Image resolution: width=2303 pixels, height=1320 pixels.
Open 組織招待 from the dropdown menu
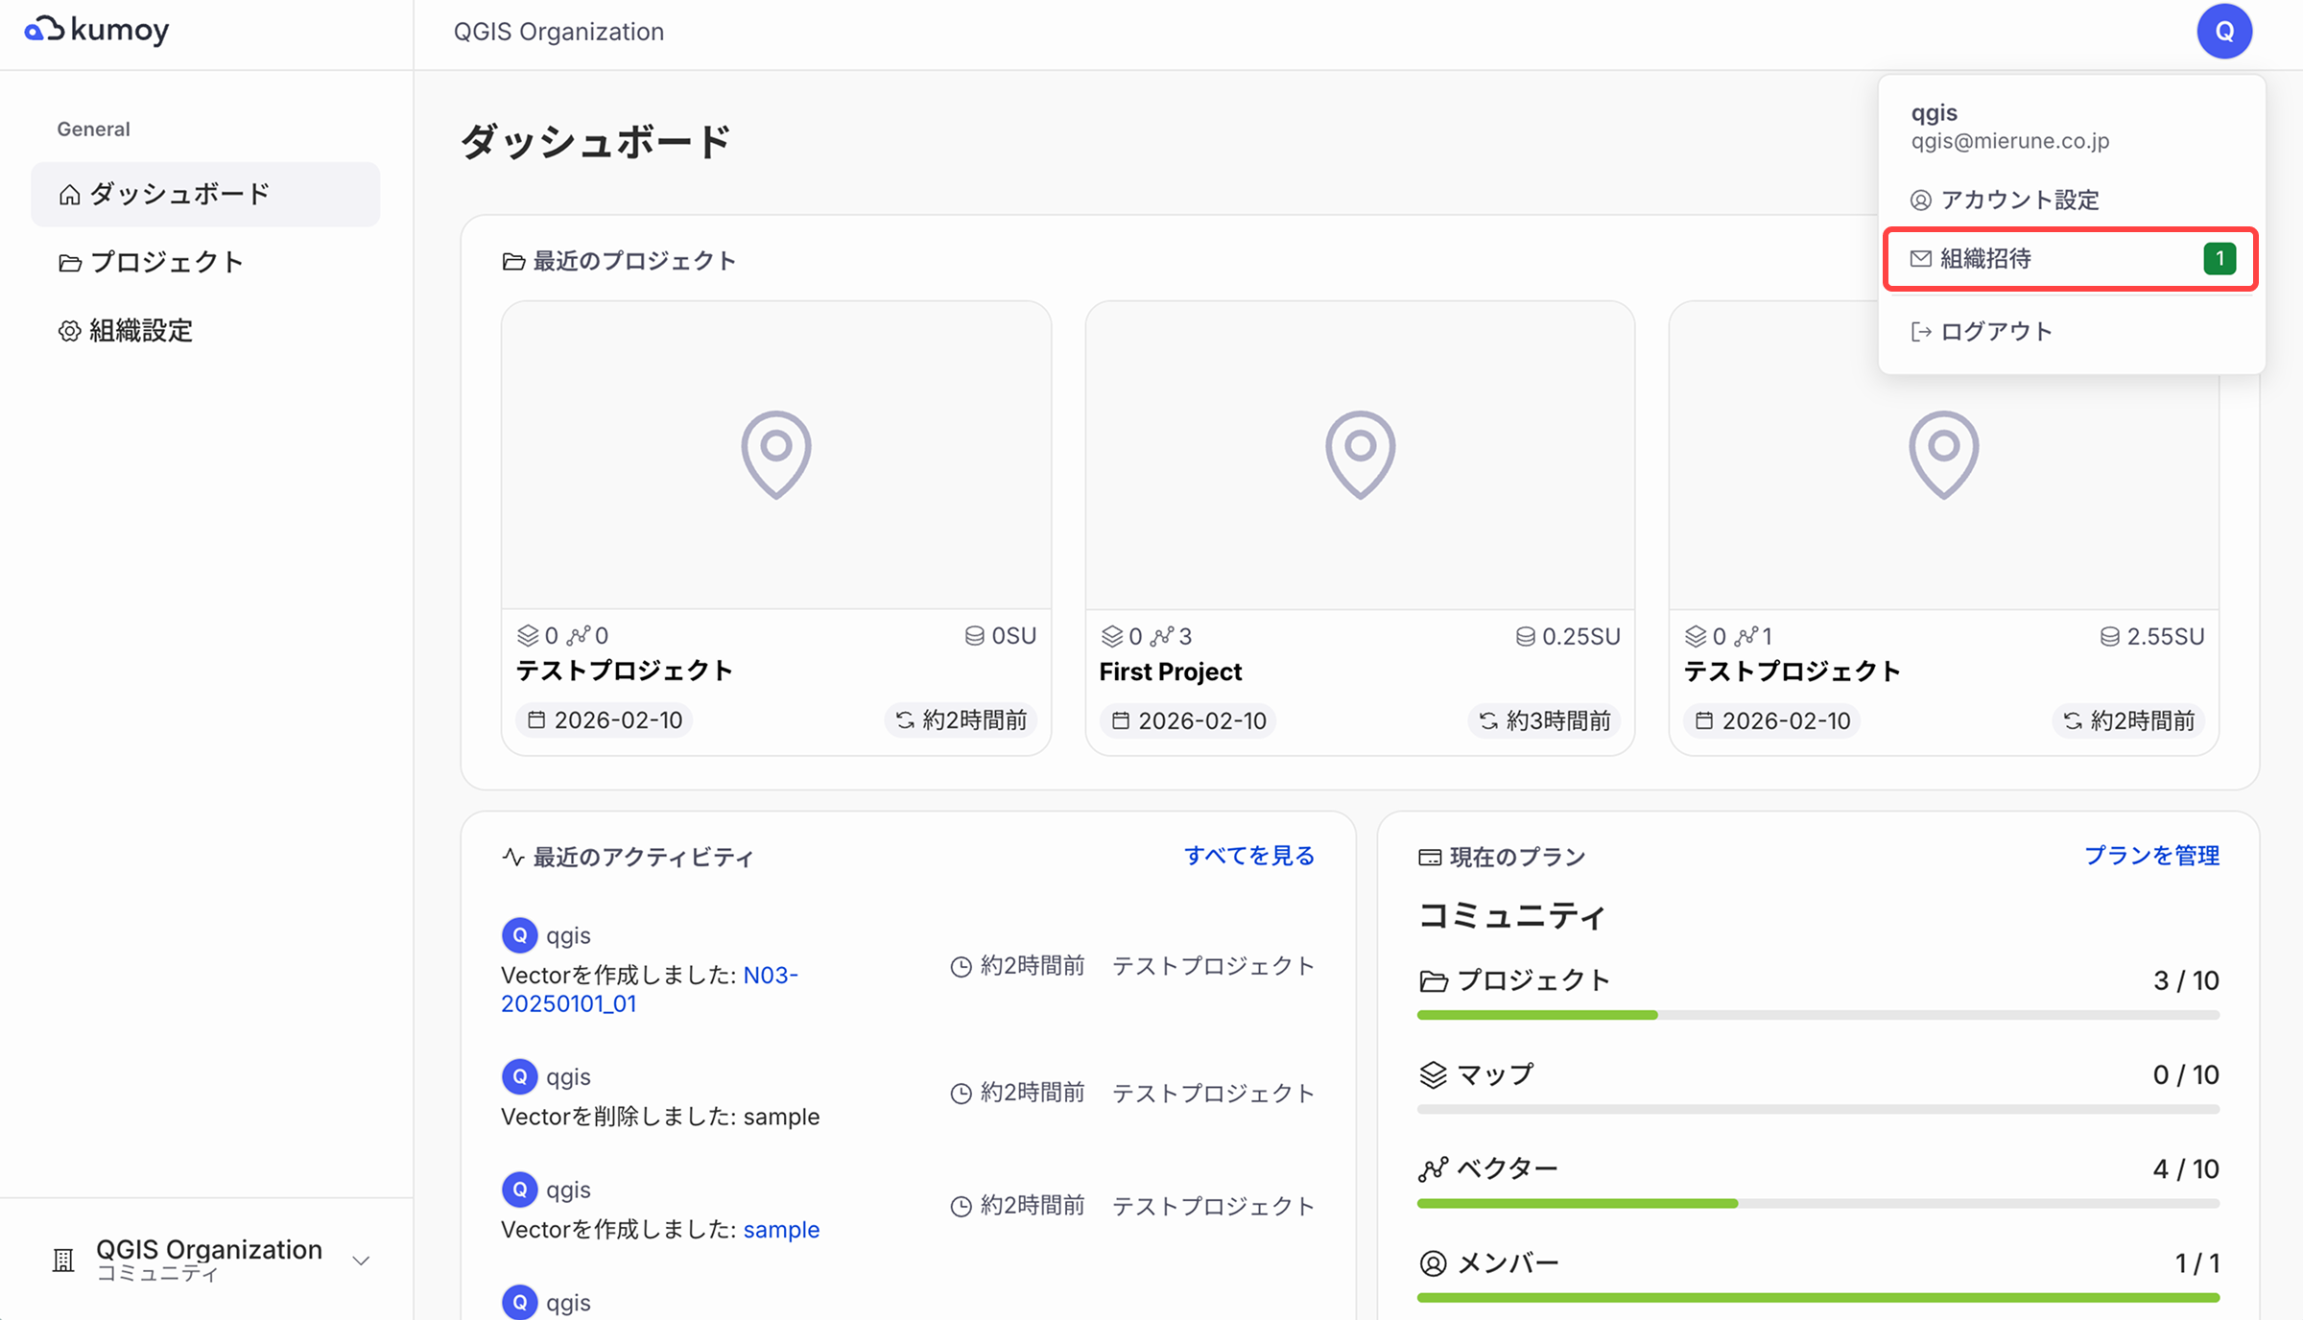click(x=1984, y=258)
